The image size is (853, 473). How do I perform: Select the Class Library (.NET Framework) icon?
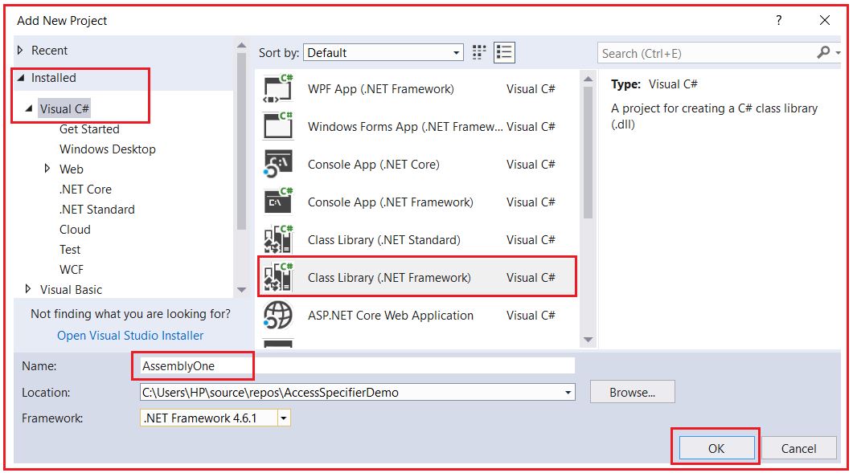click(x=278, y=277)
